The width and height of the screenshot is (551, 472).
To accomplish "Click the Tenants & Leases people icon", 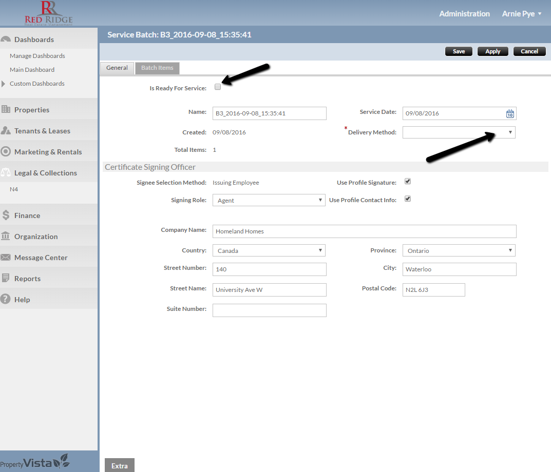I will click(x=6, y=131).
